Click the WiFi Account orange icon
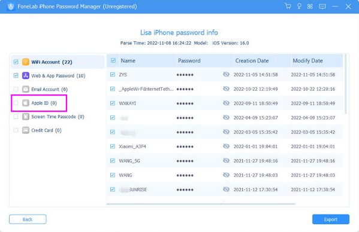359x232 pixels. point(26,62)
